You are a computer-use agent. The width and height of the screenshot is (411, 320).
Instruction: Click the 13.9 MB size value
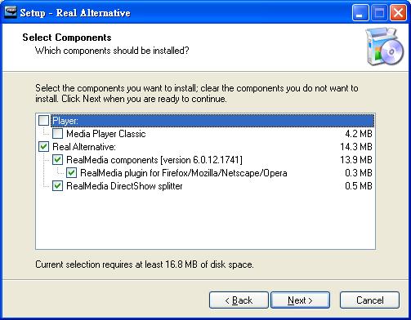(x=356, y=160)
